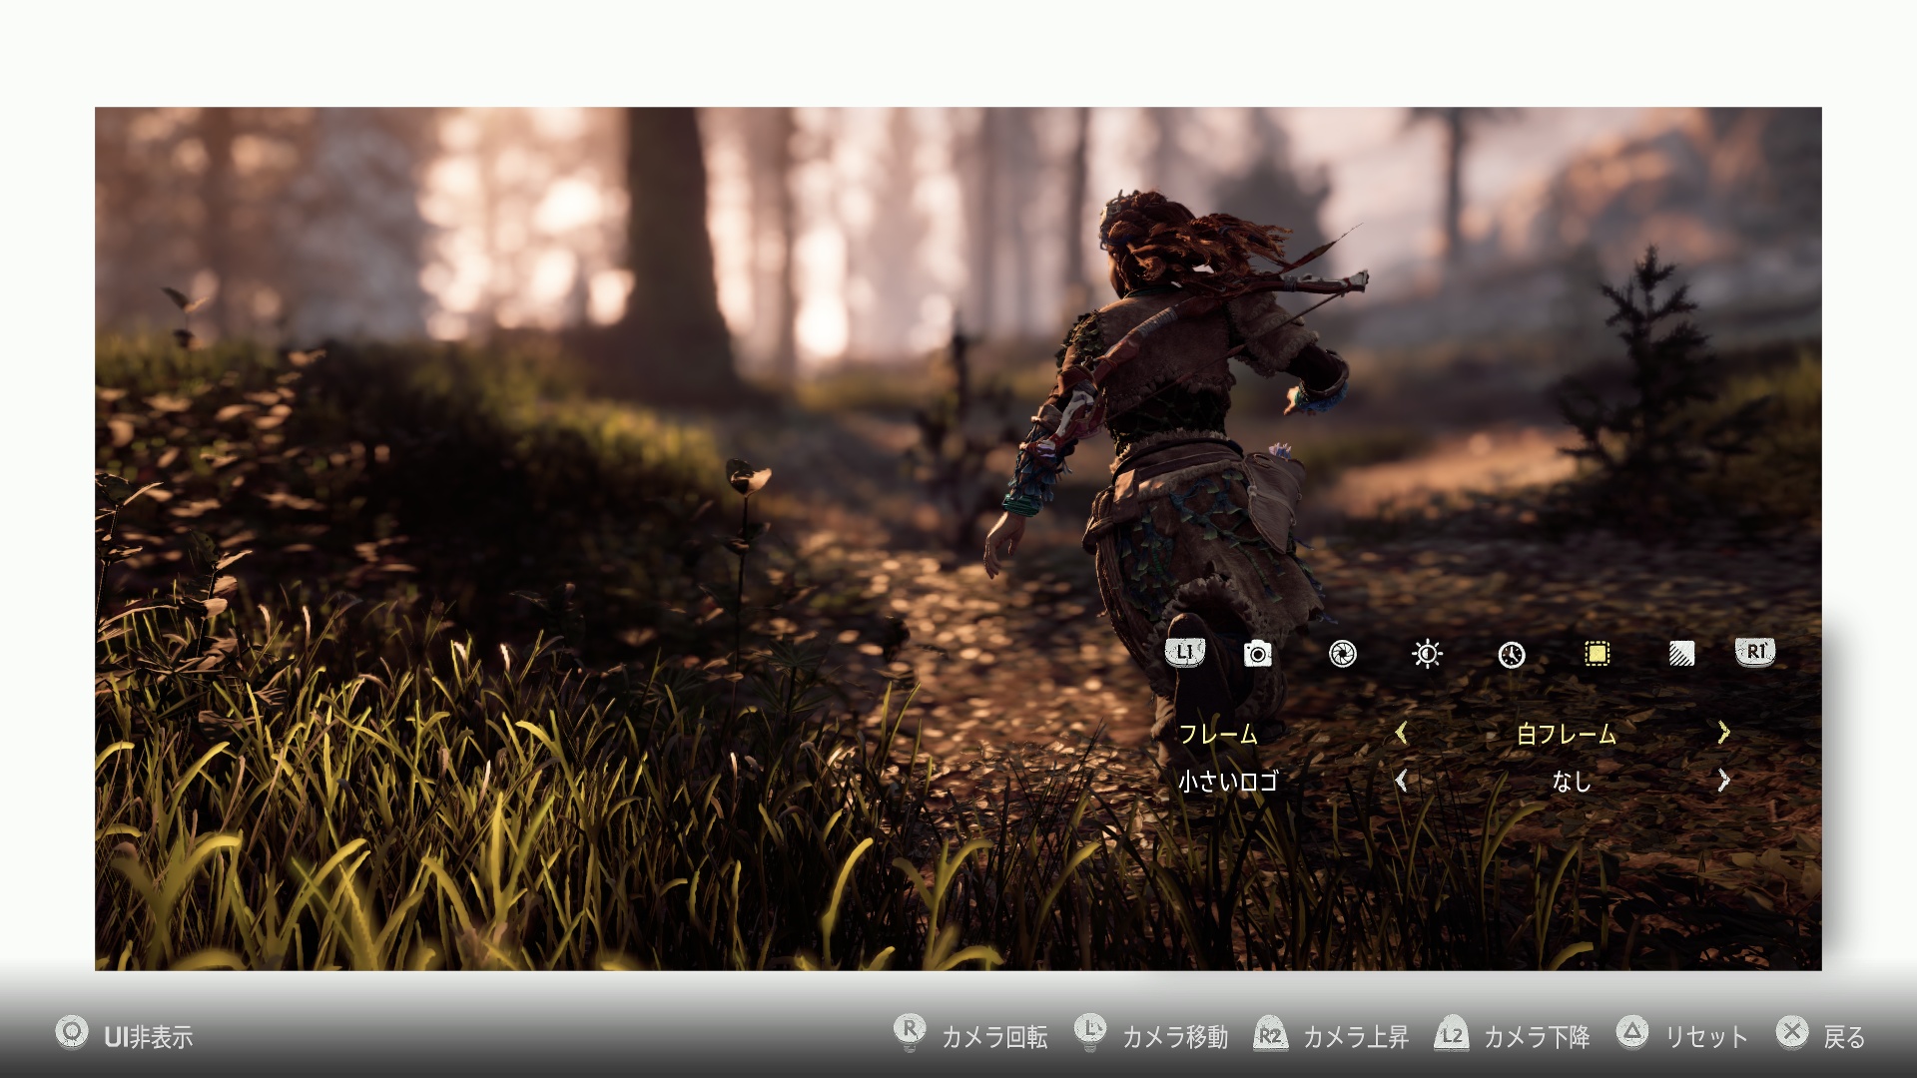Open the filter striped-square tab
This screenshot has height=1078, width=1917.
(x=1681, y=654)
